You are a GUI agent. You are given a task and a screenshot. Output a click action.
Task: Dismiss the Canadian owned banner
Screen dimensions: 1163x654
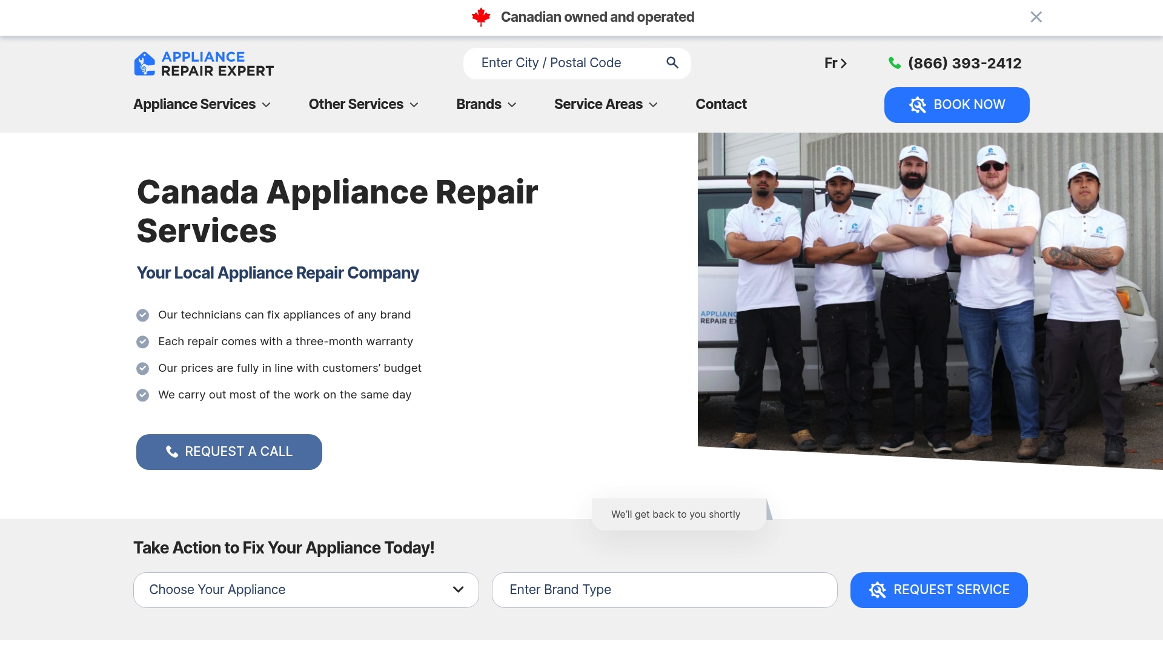pyautogui.click(x=1036, y=17)
